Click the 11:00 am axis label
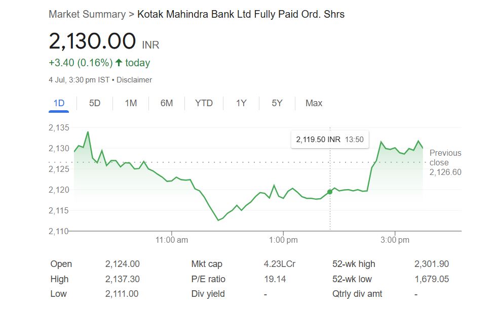The height and width of the screenshot is (312, 494). [x=172, y=240]
